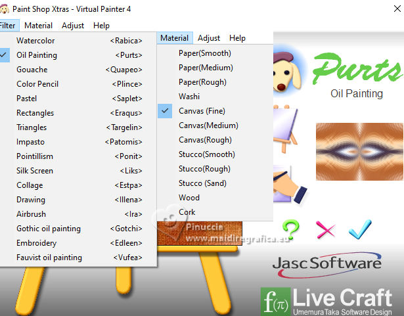404x316 pixels.
Task: Select Pastel <Saplet> filter
Action: [x=78, y=99]
